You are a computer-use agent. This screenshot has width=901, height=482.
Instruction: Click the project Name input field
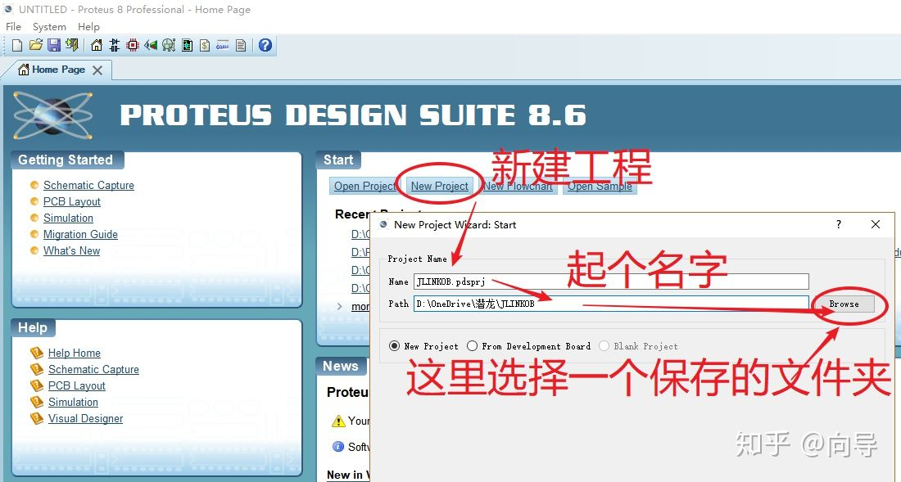[611, 282]
